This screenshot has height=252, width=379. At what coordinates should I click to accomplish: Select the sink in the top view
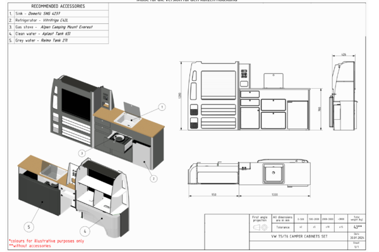275,171
